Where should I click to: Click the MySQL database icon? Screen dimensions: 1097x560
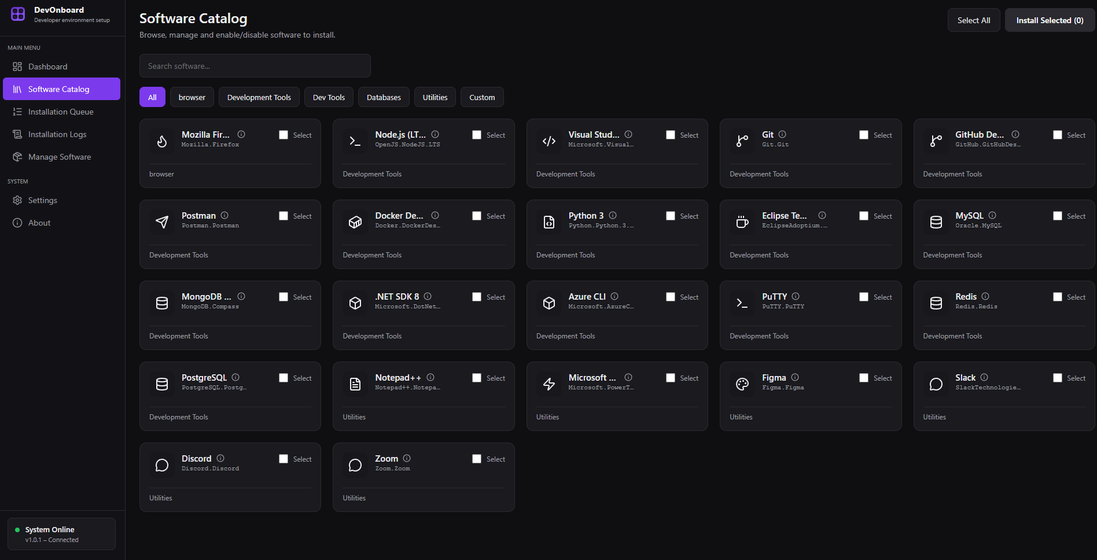(x=936, y=222)
